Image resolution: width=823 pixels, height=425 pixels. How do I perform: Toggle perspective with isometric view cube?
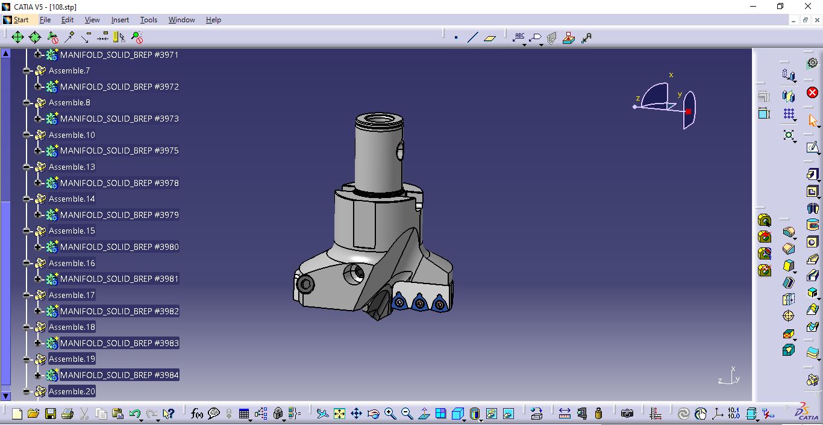click(x=457, y=414)
